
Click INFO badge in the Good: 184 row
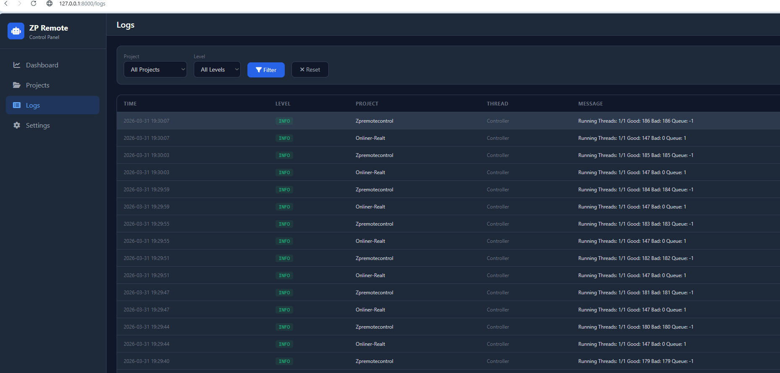click(x=284, y=190)
